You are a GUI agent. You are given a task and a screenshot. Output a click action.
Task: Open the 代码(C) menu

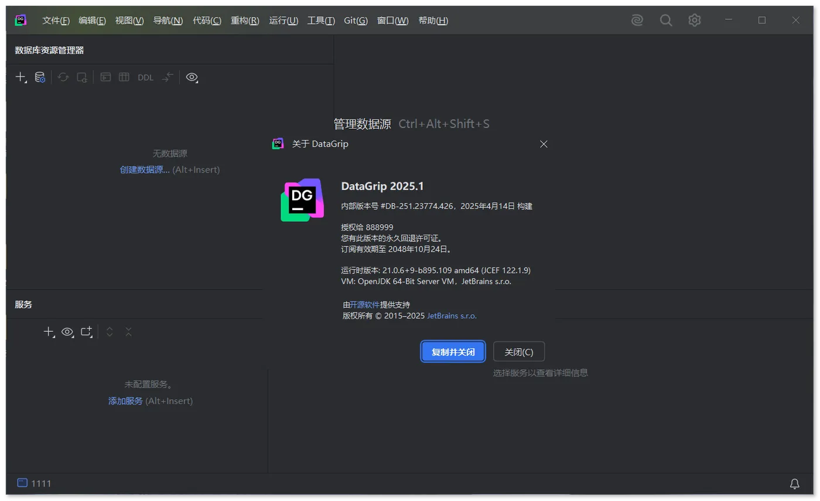[x=207, y=20]
